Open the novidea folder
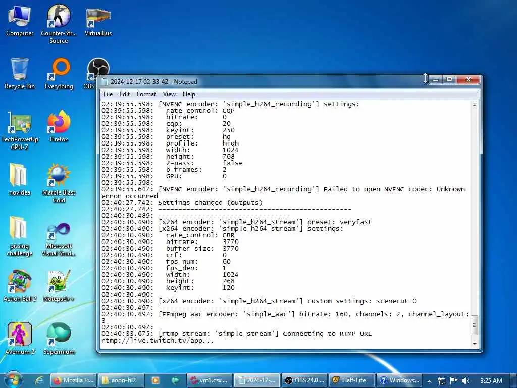Viewport: 517px width, 388px height. (20, 179)
